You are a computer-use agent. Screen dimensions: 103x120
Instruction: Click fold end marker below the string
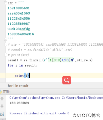pyautogui.click(x=6, y=39)
